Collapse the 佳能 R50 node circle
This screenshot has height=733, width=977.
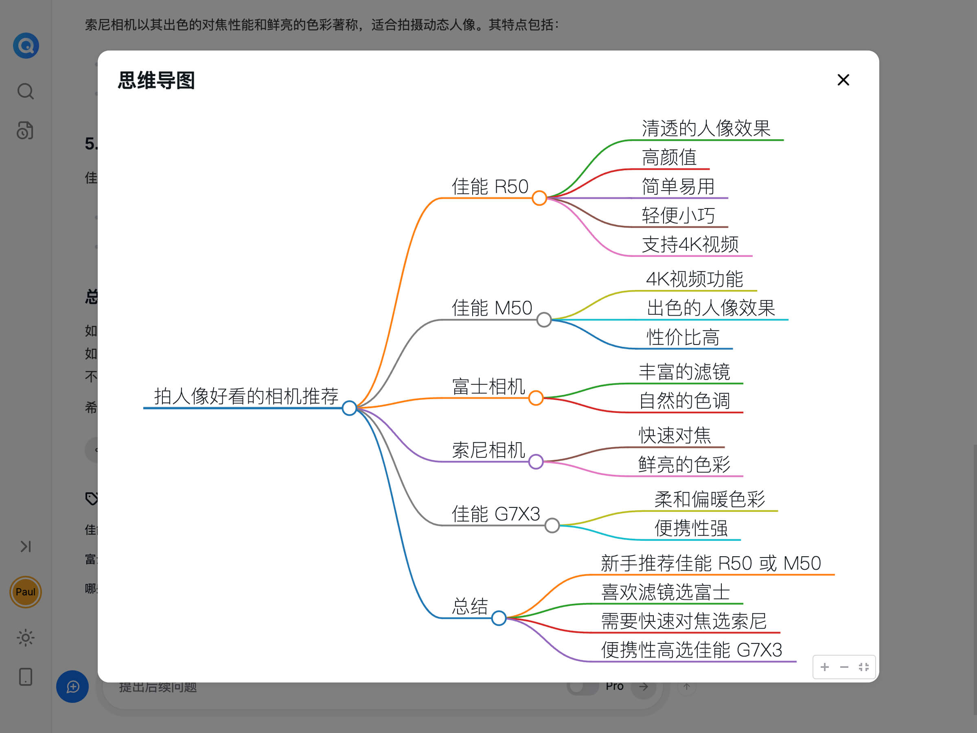click(x=539, y=198)
